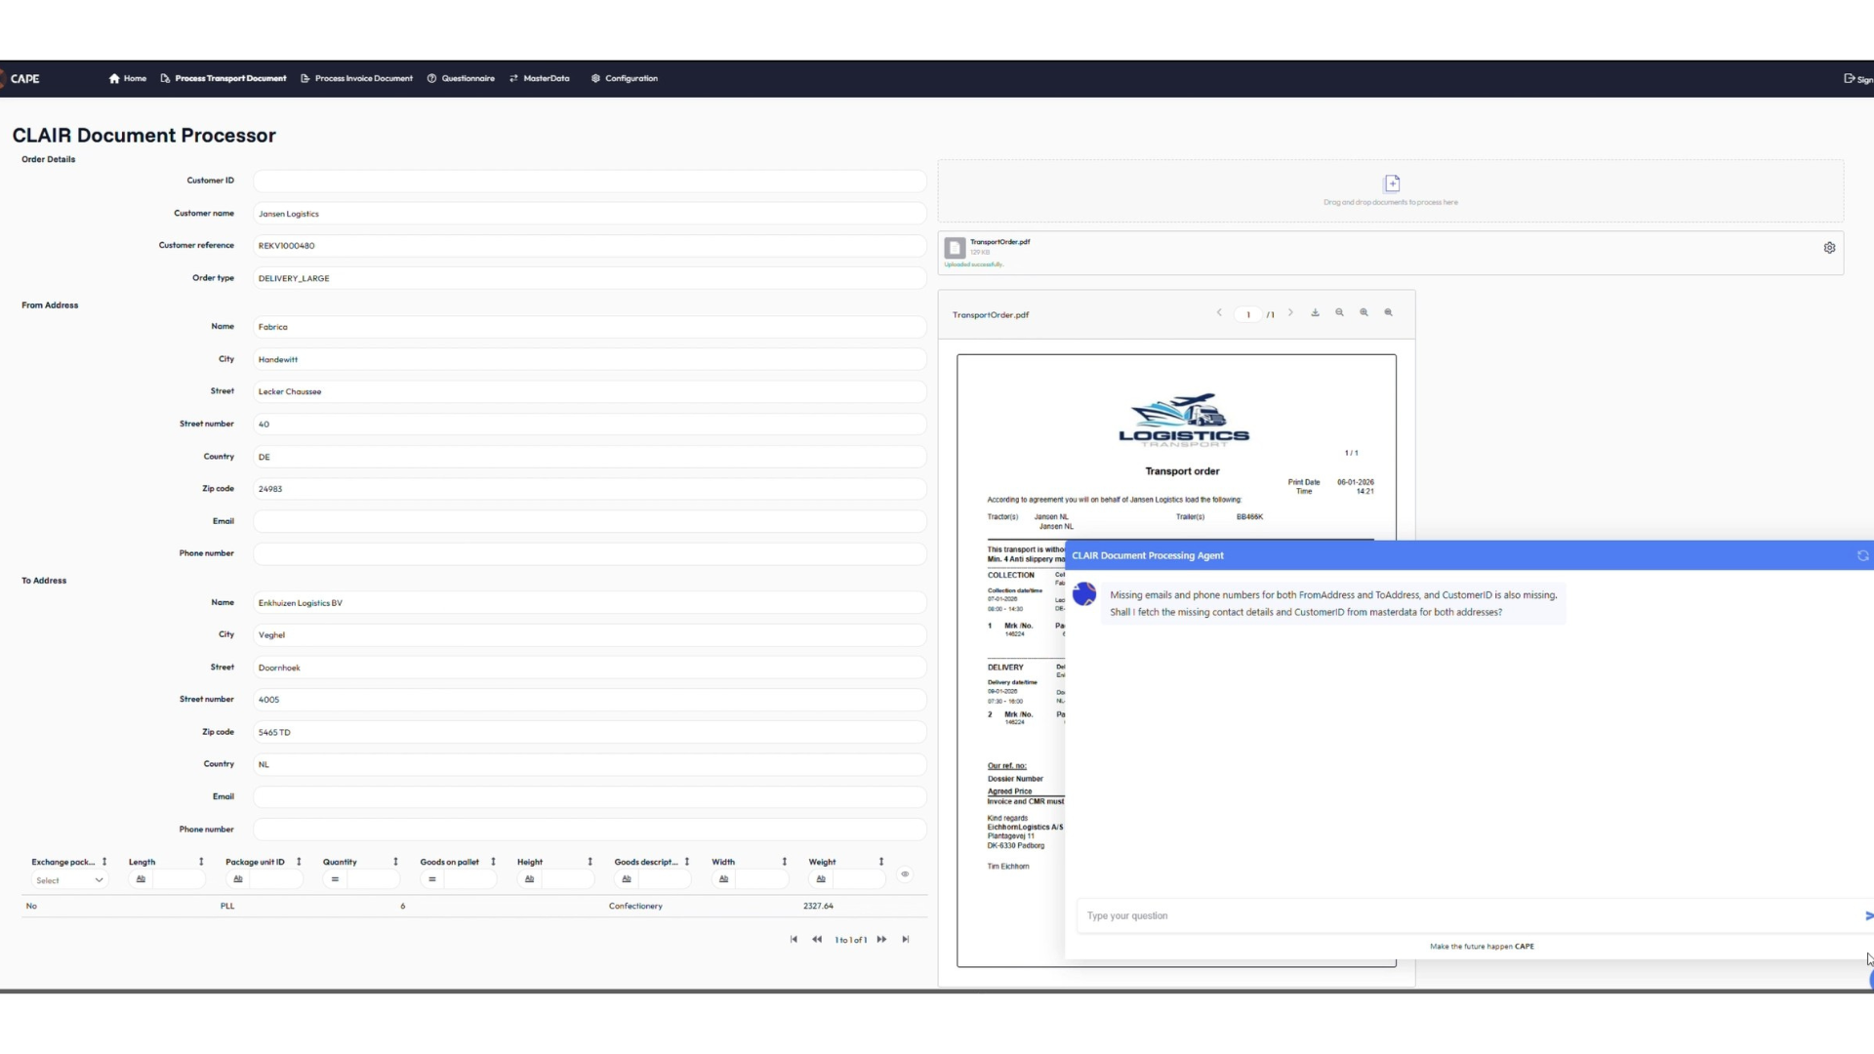Click From Address City field Handewitt
Viewport: 1874px width, 1054px height.
click(x=590, y=359)
